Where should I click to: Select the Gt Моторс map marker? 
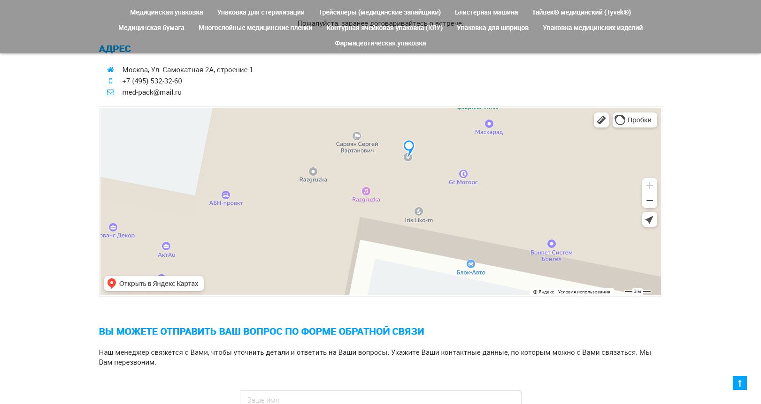(x=463, y=174)
